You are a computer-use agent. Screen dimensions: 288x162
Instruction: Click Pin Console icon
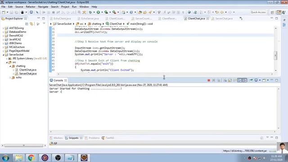251,80
